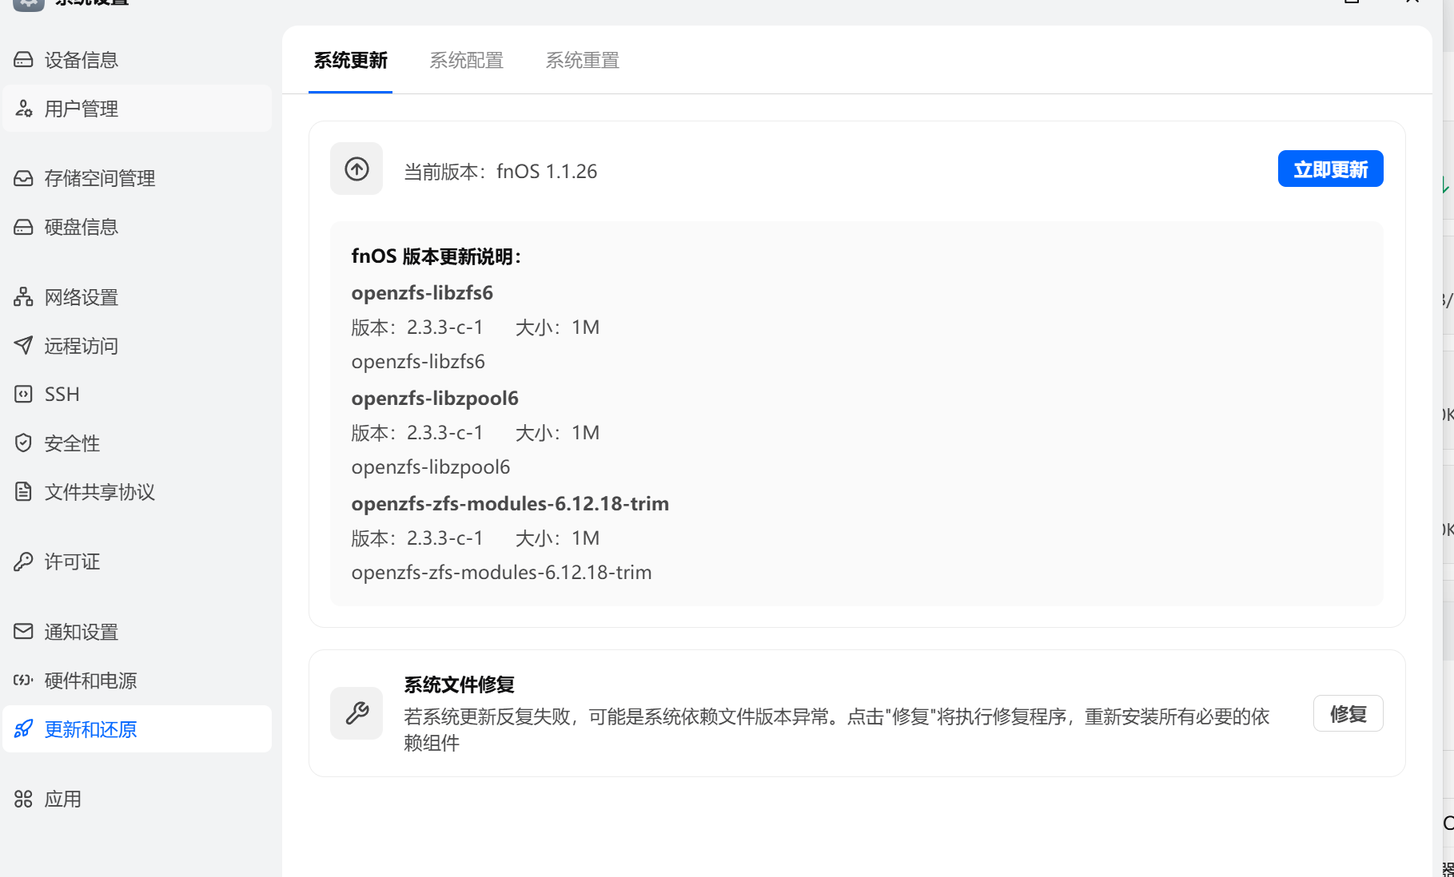
Task: Click the 立即更新 button
Action: click(1330, 169)
